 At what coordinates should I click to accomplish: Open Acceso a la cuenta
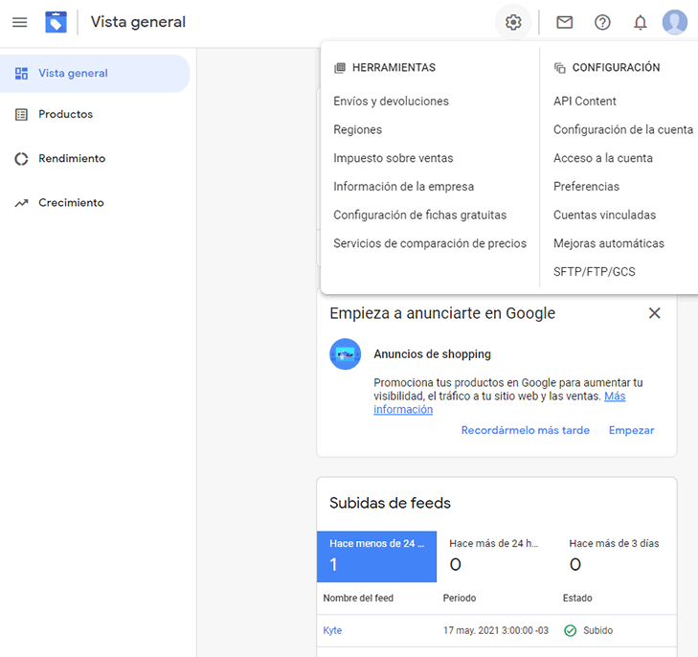(603, 158)
